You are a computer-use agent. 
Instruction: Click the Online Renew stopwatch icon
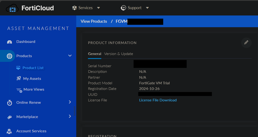[9, 103]
